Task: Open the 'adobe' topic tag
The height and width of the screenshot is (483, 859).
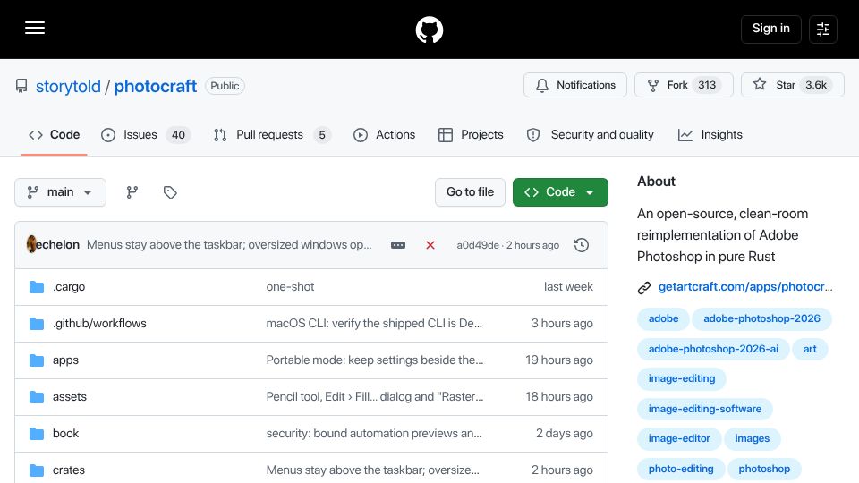Action: [x=663, y=318]
